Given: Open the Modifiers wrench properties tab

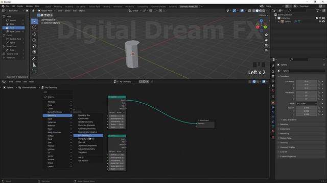Looking at the screenshot, I should click(273, 107).
